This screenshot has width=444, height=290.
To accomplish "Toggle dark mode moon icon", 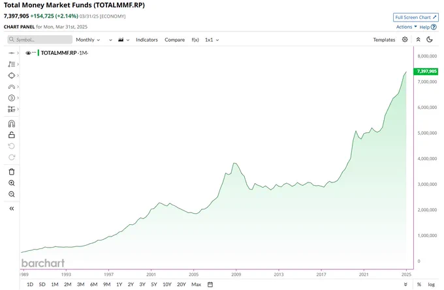I will pos(430,40).
